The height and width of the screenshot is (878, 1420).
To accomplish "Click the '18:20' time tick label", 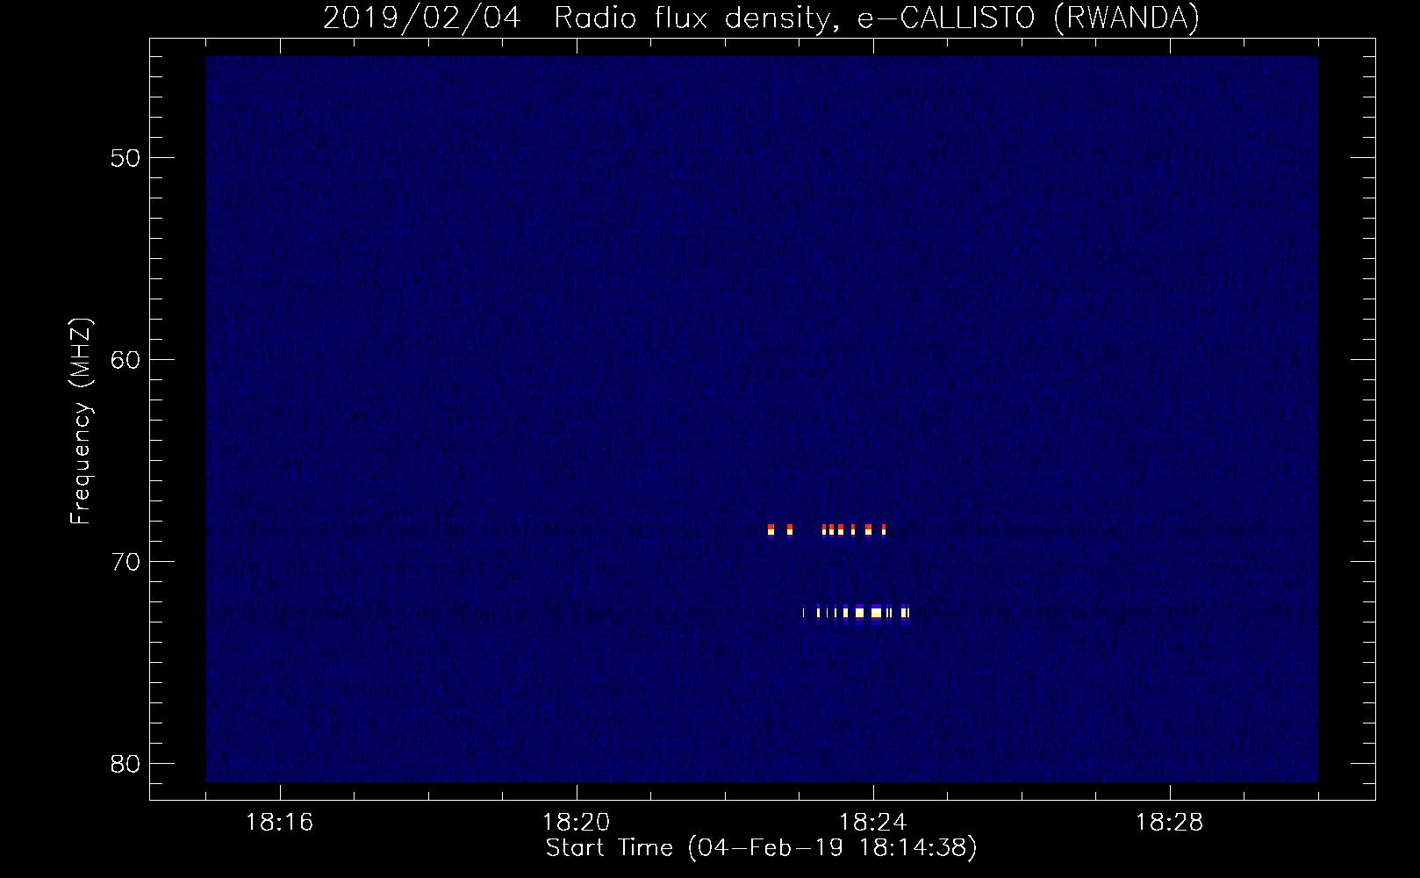I will tap(576, 823).
